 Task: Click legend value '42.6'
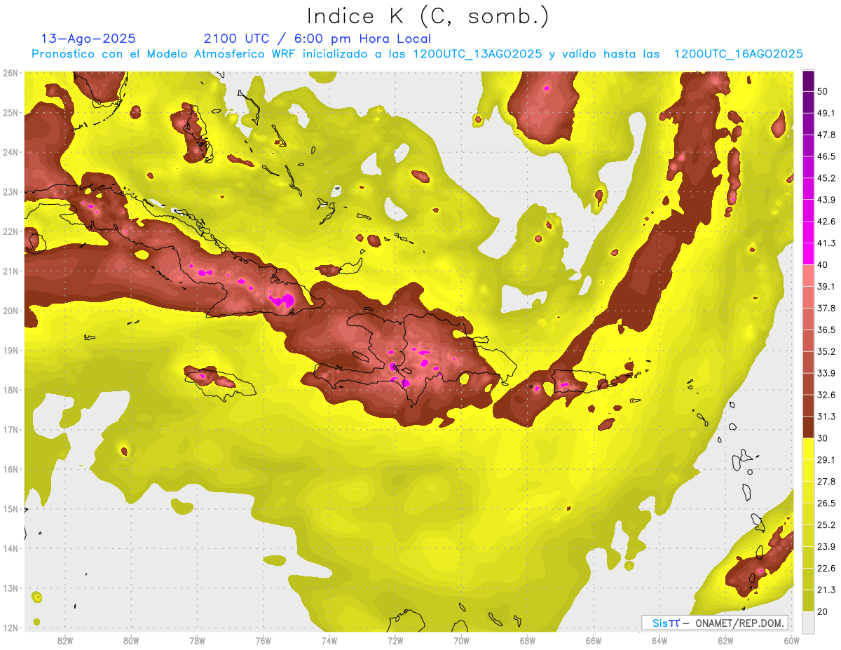click(x=826, y=222)
